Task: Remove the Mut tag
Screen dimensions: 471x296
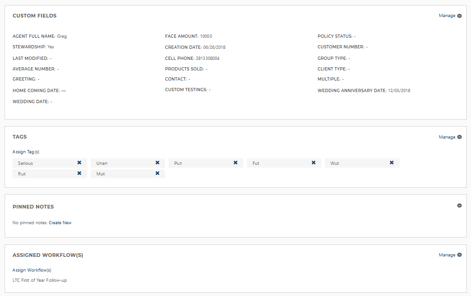Action: 158,174
